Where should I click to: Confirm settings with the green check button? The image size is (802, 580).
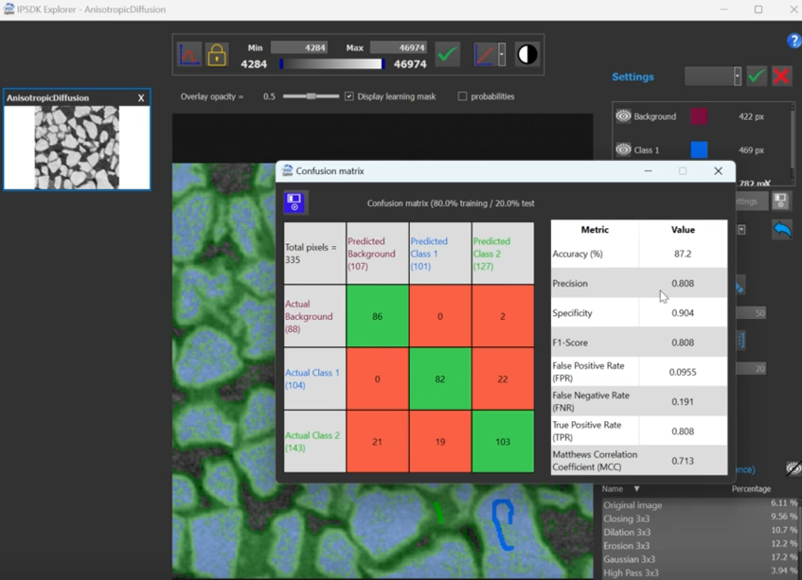coord(755,77)
